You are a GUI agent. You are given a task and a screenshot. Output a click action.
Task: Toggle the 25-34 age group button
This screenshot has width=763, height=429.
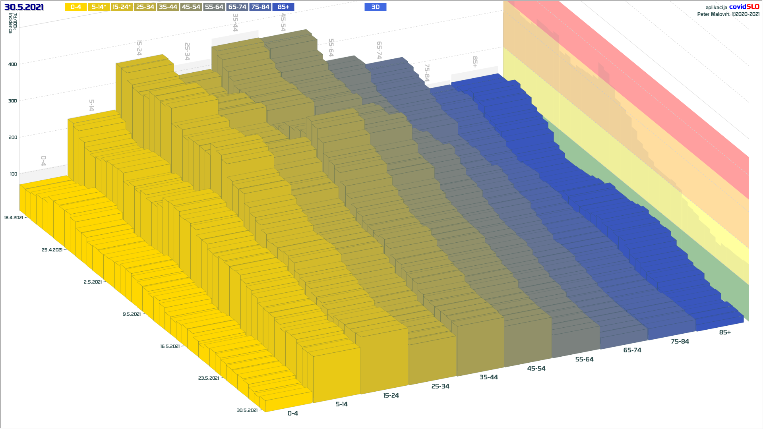click(145, 7)
